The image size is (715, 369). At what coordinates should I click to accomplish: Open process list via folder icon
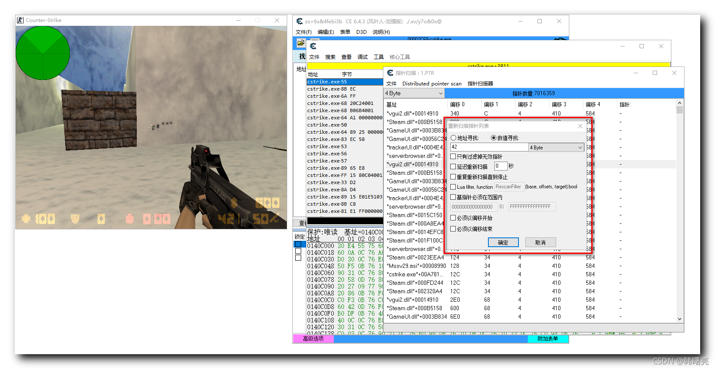(x=301, y=43)
